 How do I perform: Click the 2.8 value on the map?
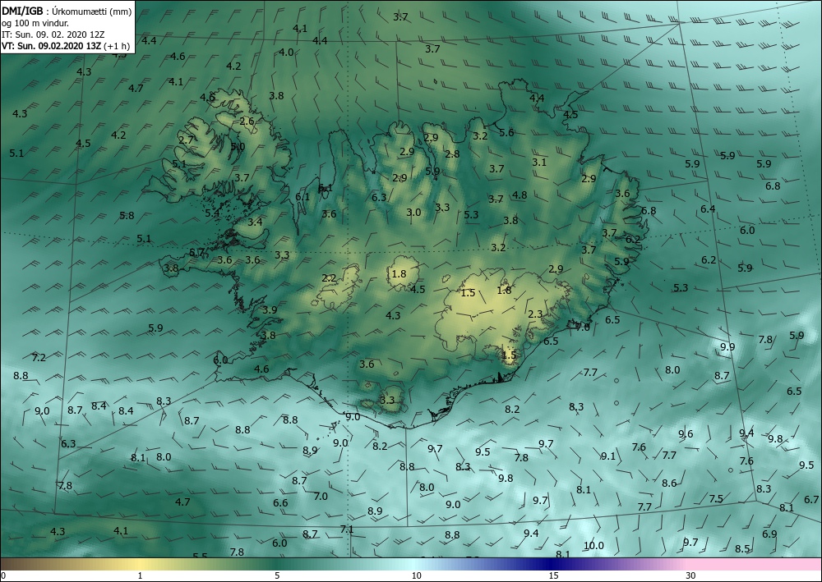[452, 154]
